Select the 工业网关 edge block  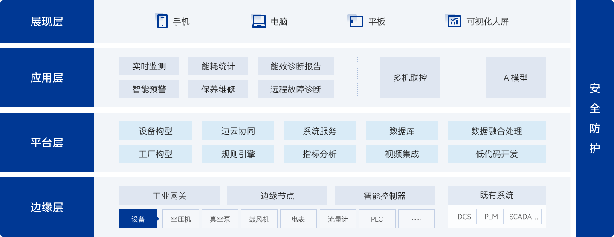pyautogui.click(x=169, y=196)
